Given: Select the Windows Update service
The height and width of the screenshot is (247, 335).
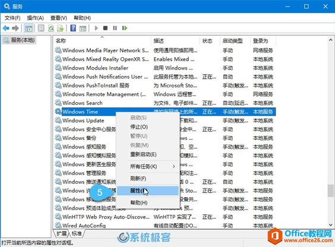Looking at the screenshot, I should tap(83, 120).
